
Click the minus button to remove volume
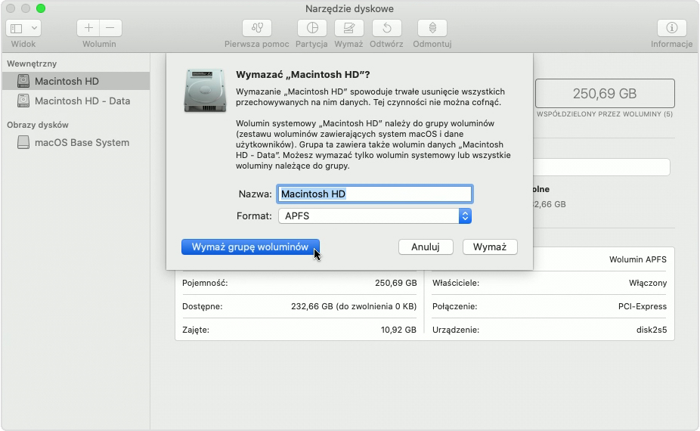coord(110,28)
